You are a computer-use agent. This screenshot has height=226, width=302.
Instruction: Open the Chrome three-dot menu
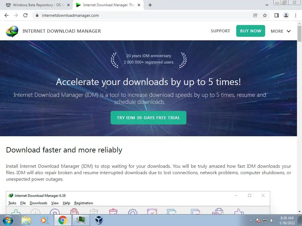[x=296, y=15]
